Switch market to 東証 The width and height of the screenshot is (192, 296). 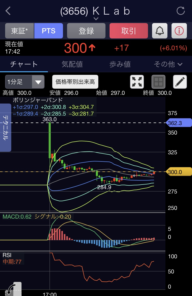[19, 31]
